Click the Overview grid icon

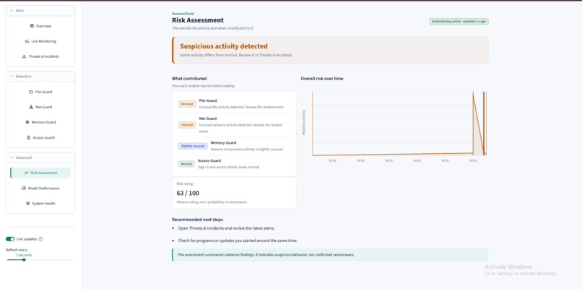click(x=32, y=26)
